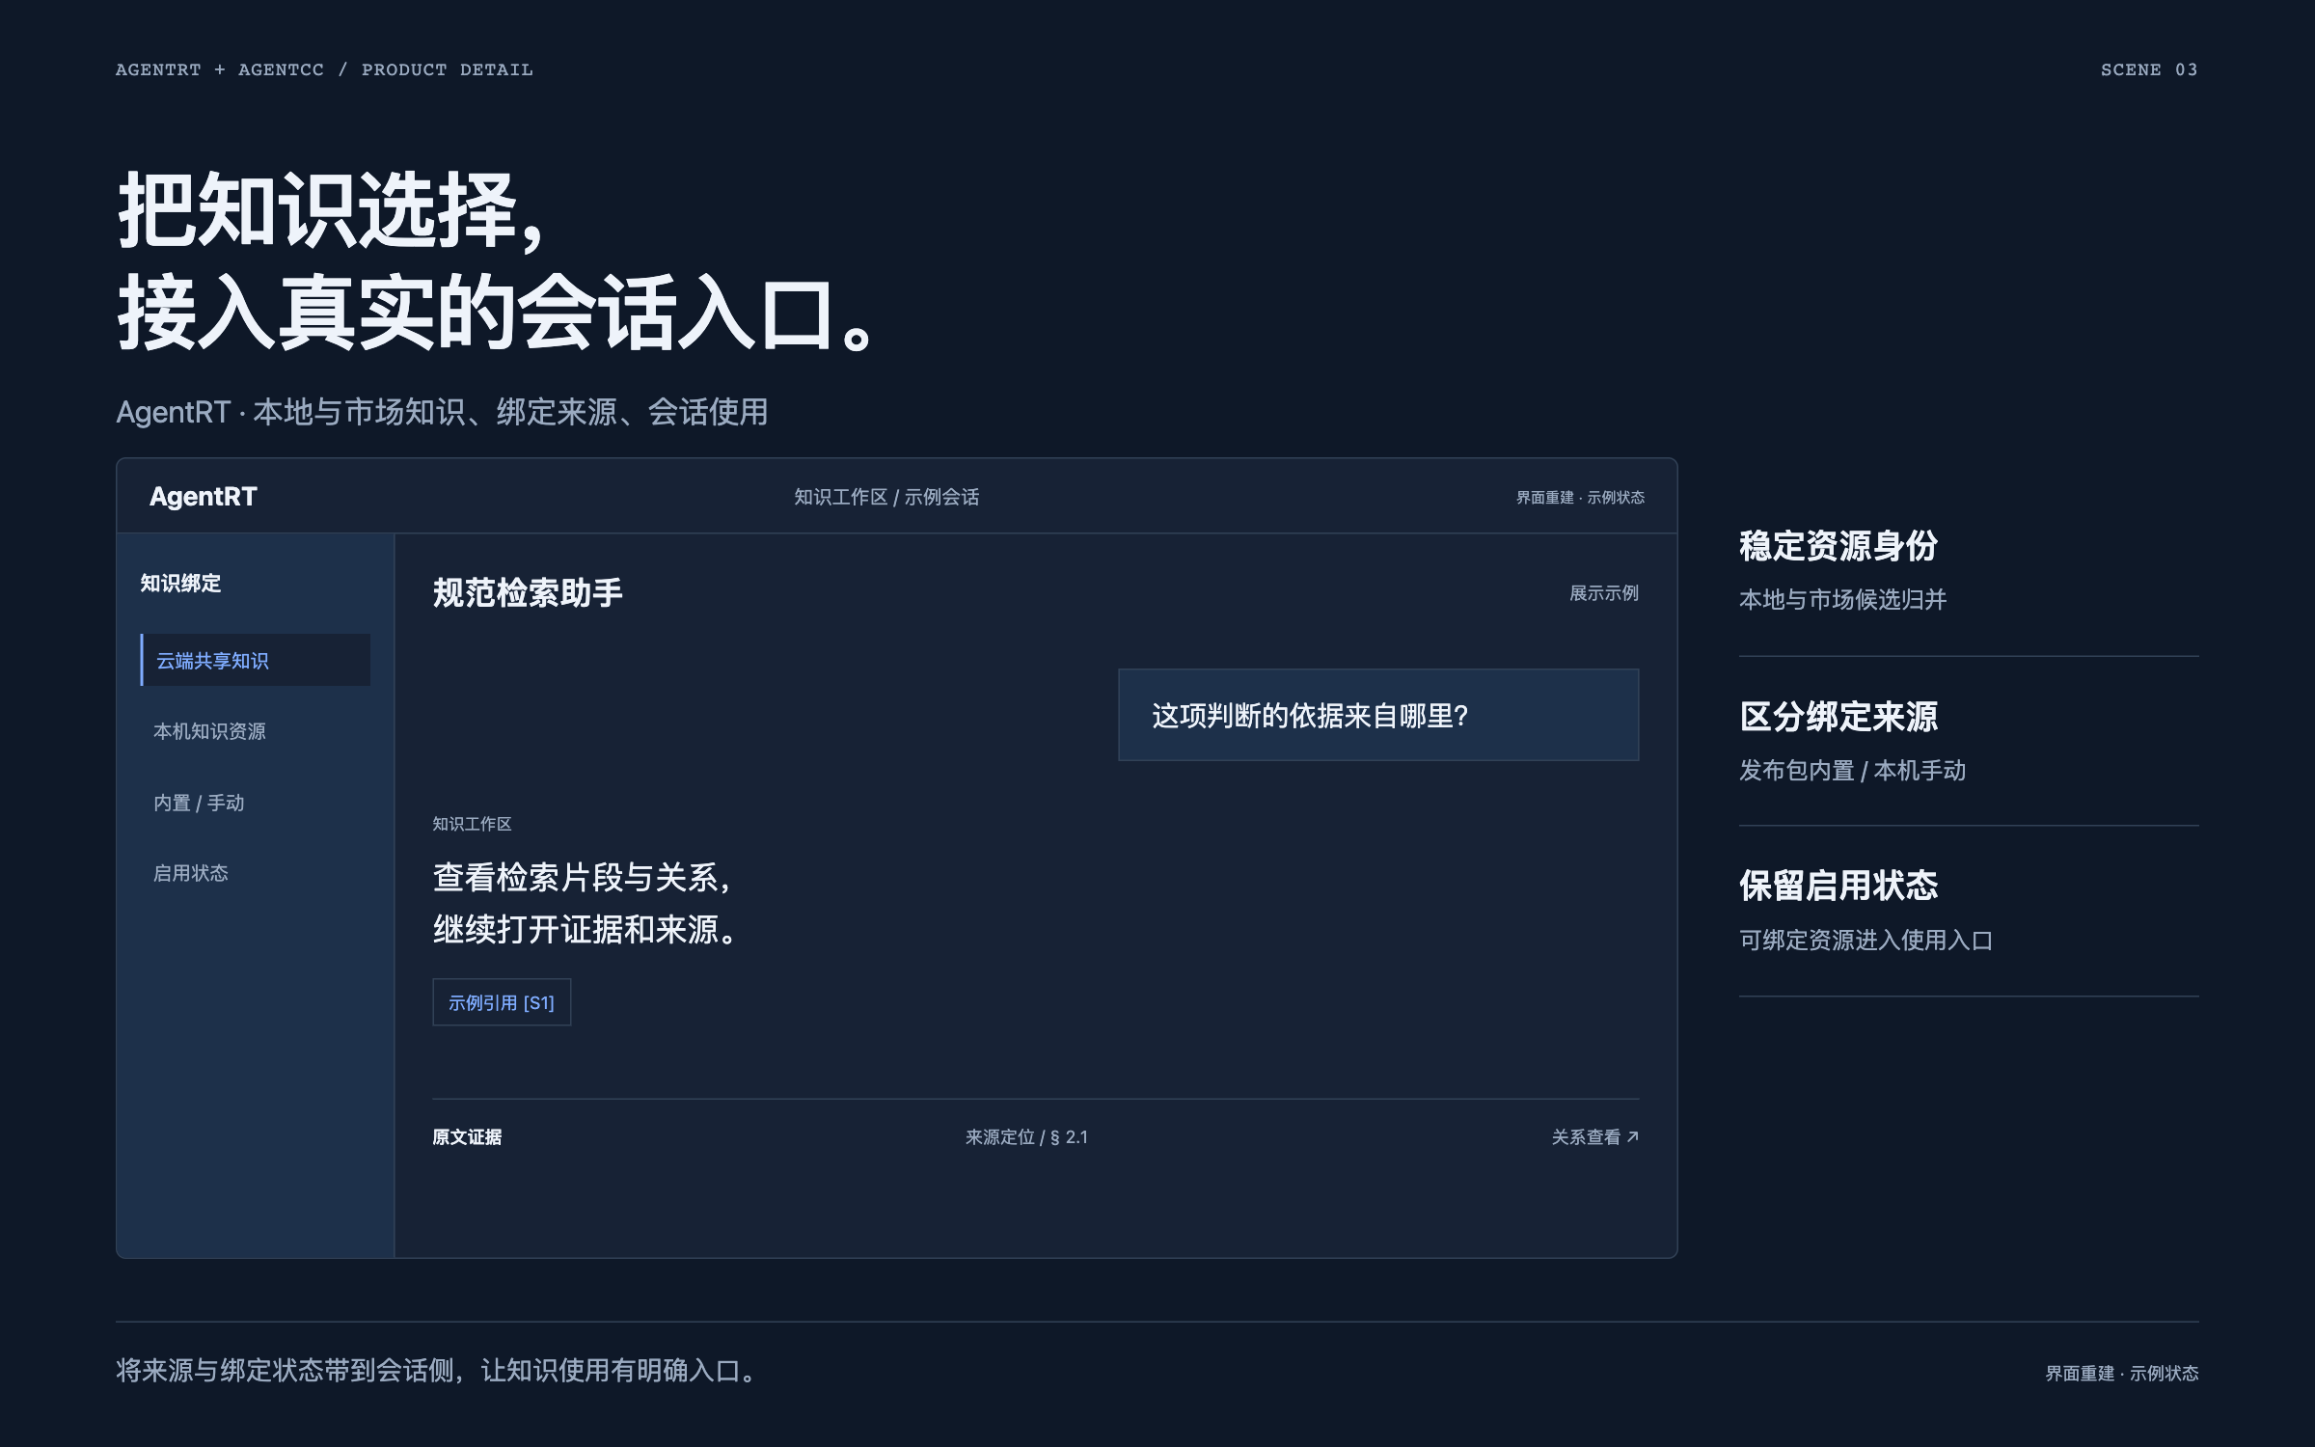Select the 云端共享知识 sidebar item
The image size is (2315, 1447).
(256, 660)
